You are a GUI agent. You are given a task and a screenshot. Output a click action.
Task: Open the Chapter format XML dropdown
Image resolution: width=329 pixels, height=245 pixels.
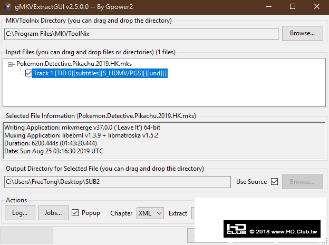pos(150,213)
